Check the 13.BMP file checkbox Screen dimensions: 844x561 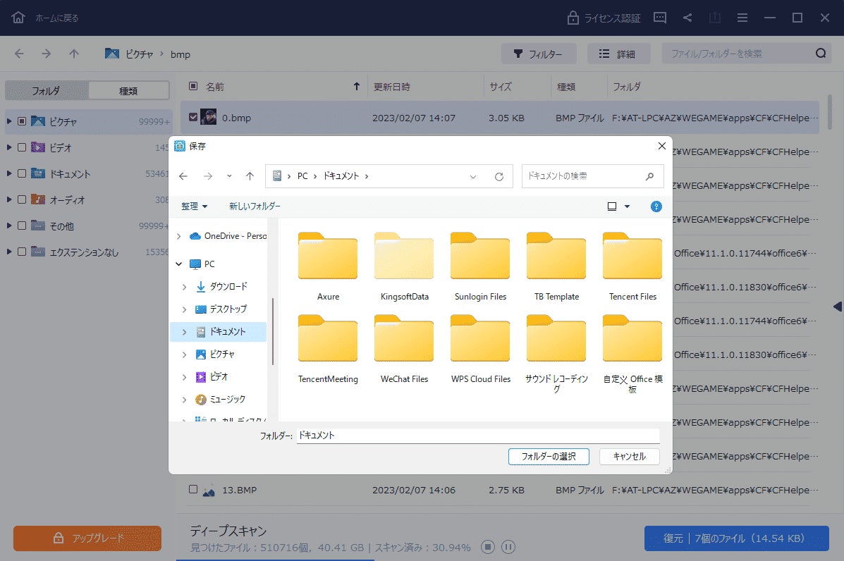tap(193, 489)
